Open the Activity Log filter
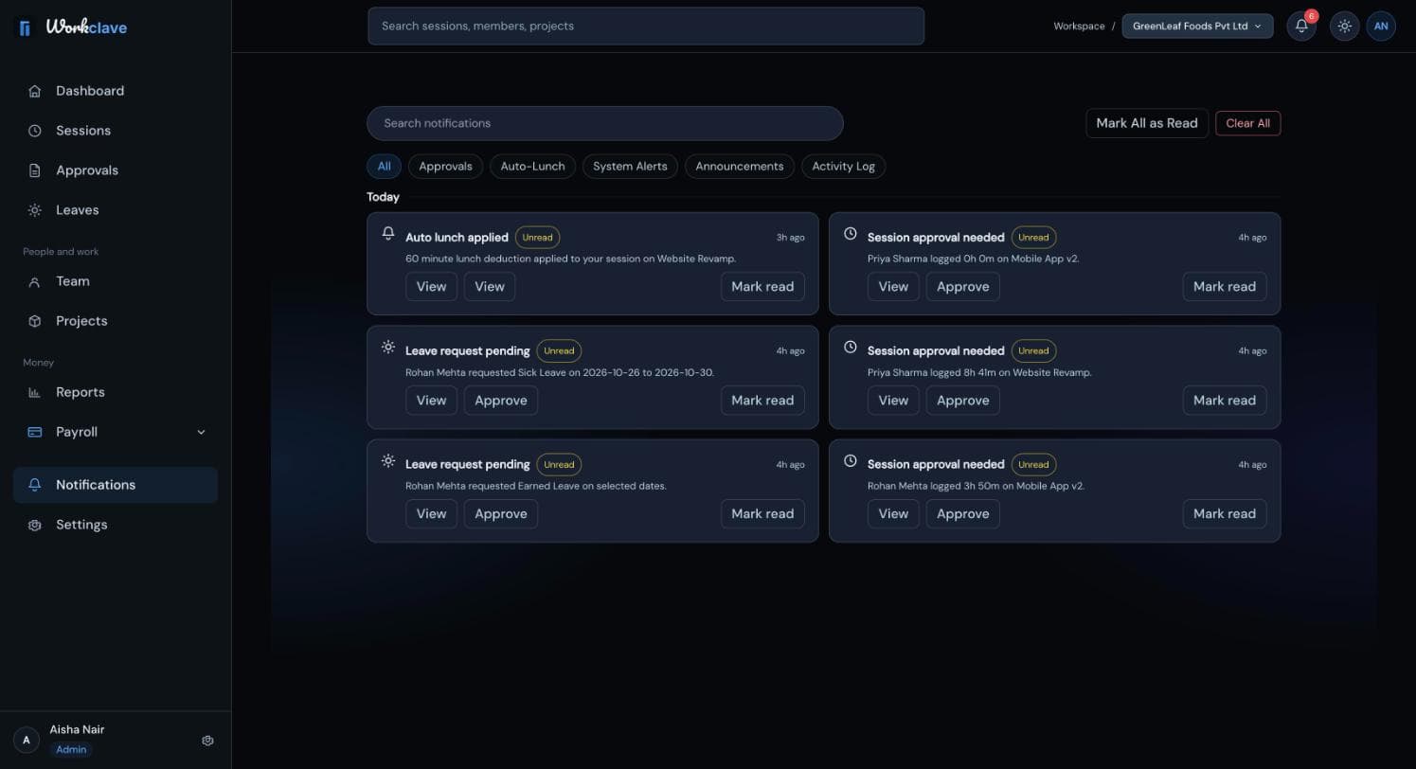 coord(843,167)
